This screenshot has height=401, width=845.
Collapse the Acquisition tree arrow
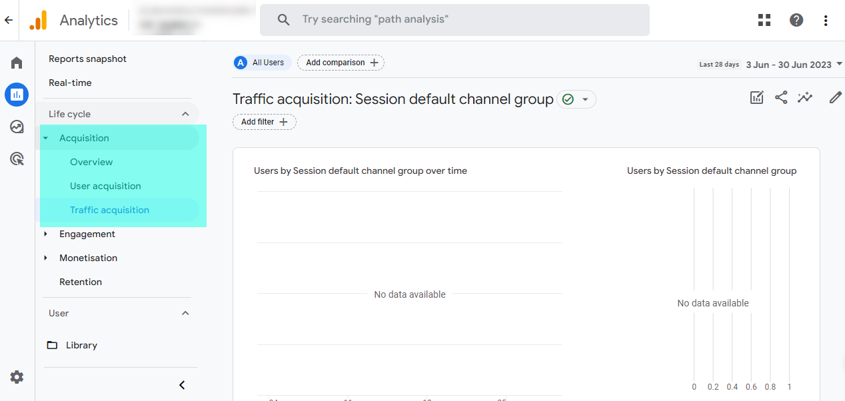pyautogui.click(x=45, y=138)
